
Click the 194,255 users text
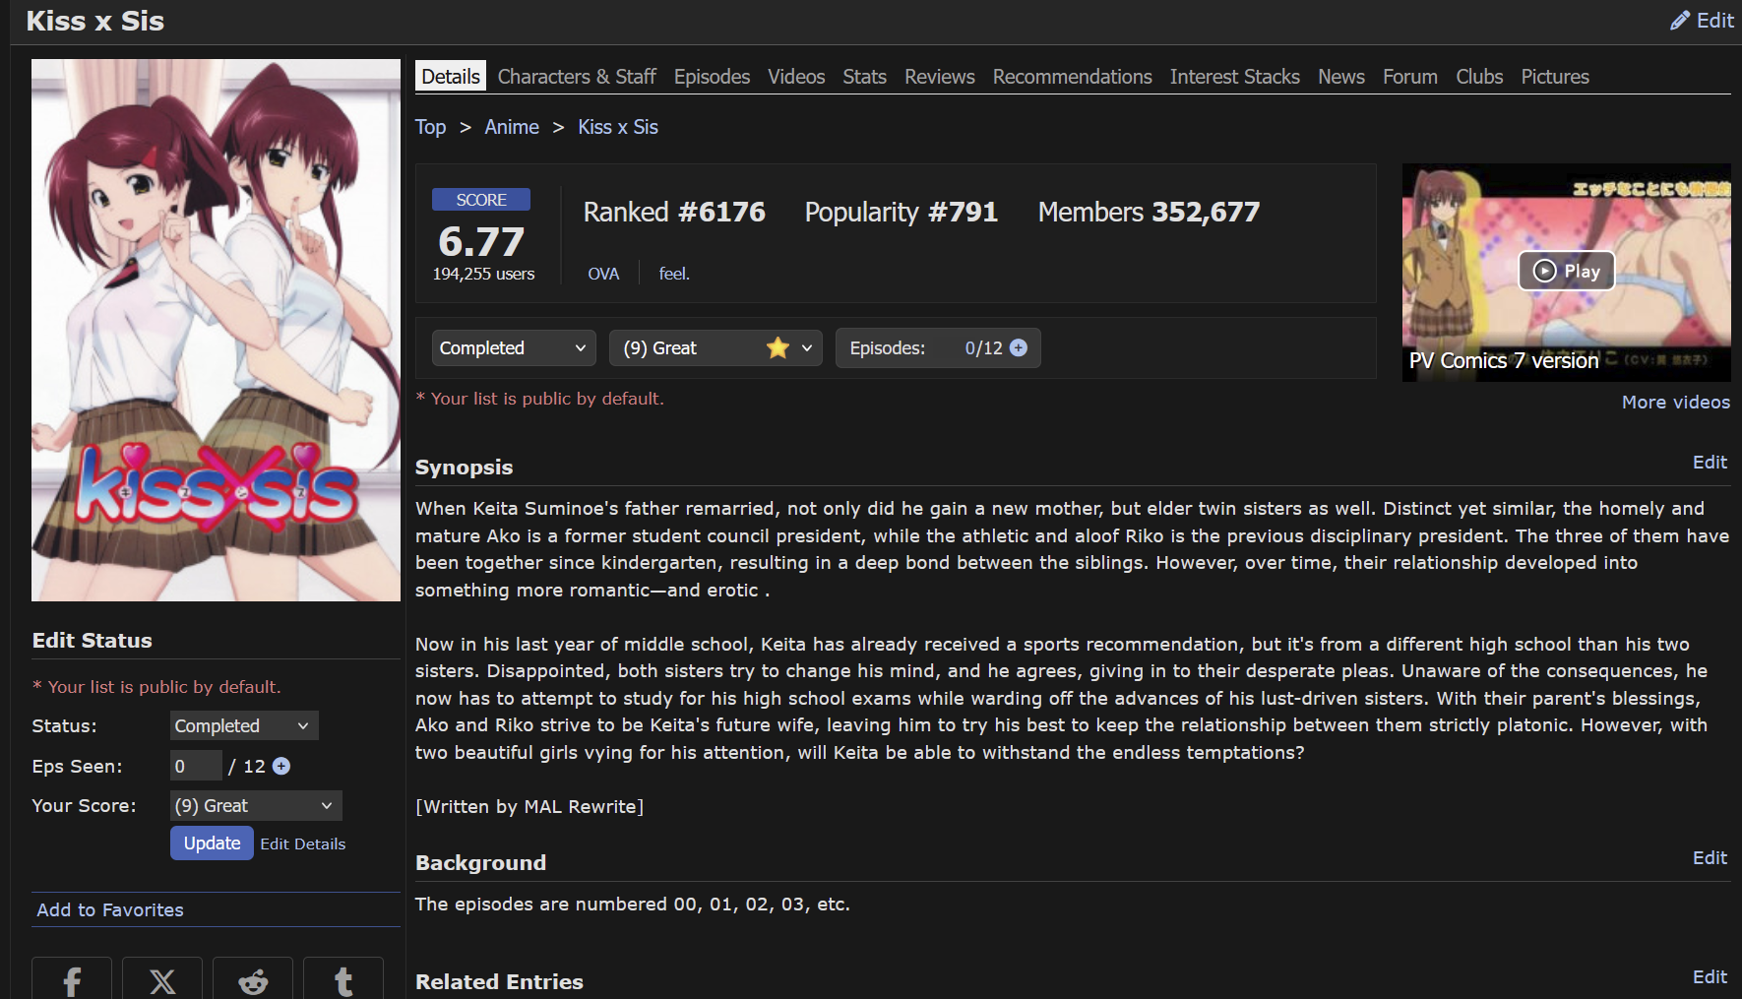pyautogui.click(x=483, y=274)
